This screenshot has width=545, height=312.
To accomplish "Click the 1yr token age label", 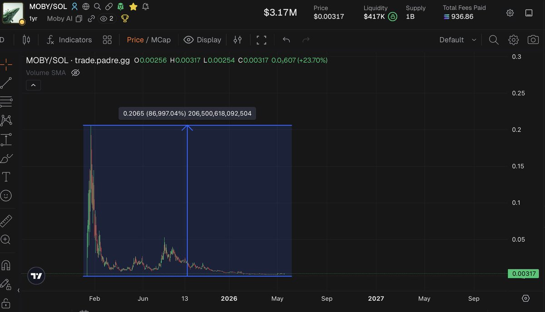I will [33, 19].
